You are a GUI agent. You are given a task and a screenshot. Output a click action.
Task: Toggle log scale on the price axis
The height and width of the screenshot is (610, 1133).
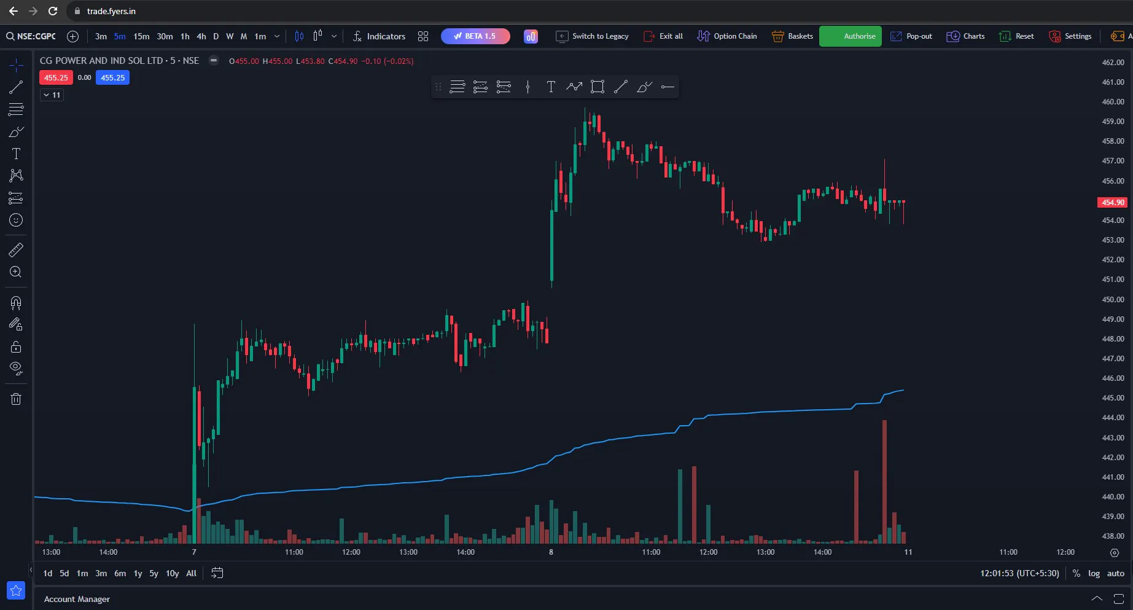(x=1094, y=573)
